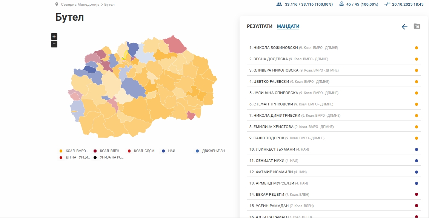The height and width of the screenshot is (218, 429).
Task: Click the location pin icon in breadcrumb
Action: [x=57, y=5]
